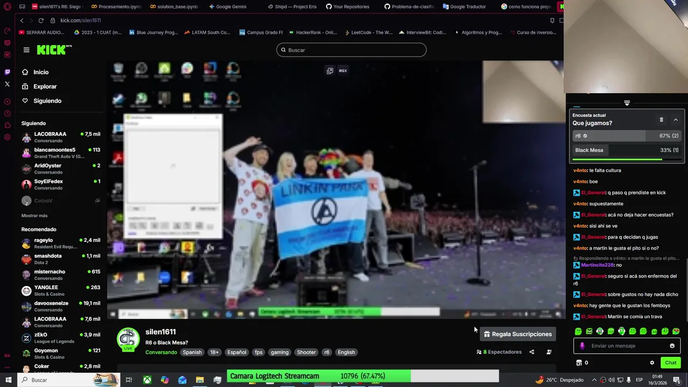The image size is (688, 387).
Task: Select the Shooter tag
Action: tap(306, 353)
